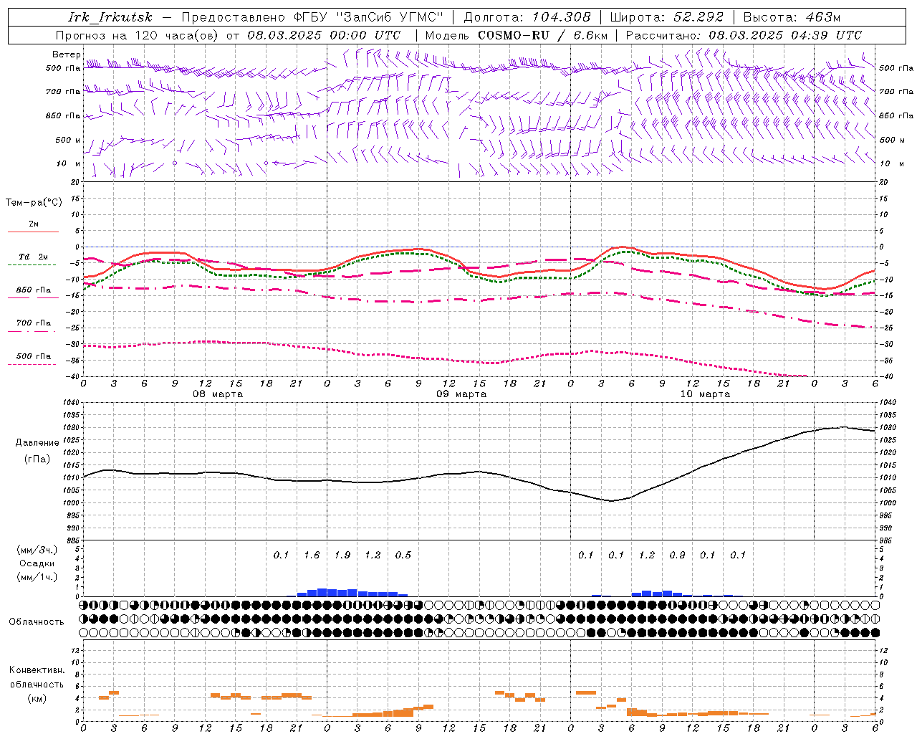Screen dimensions: 917x734
Task: Click the 08 марта date label
Action: click(218, 394)
